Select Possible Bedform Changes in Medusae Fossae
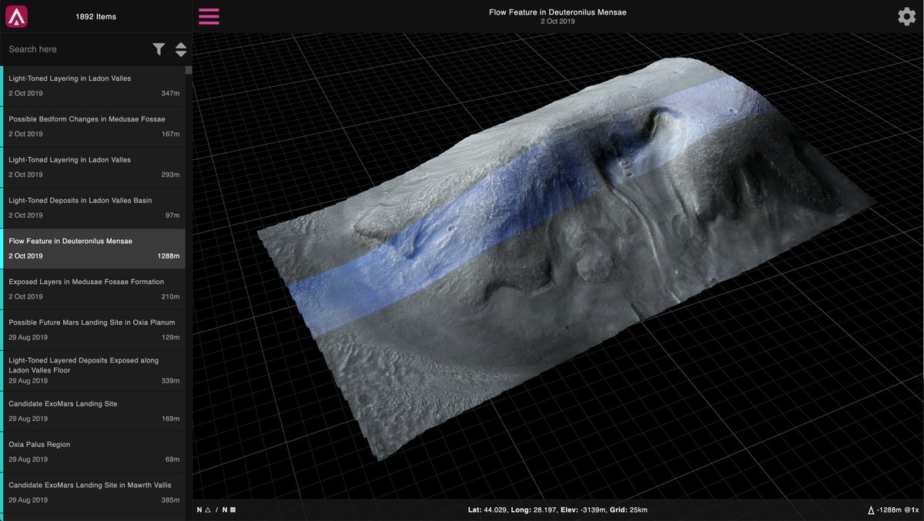Viewport: 924px width, 521px height. point(93,127)
